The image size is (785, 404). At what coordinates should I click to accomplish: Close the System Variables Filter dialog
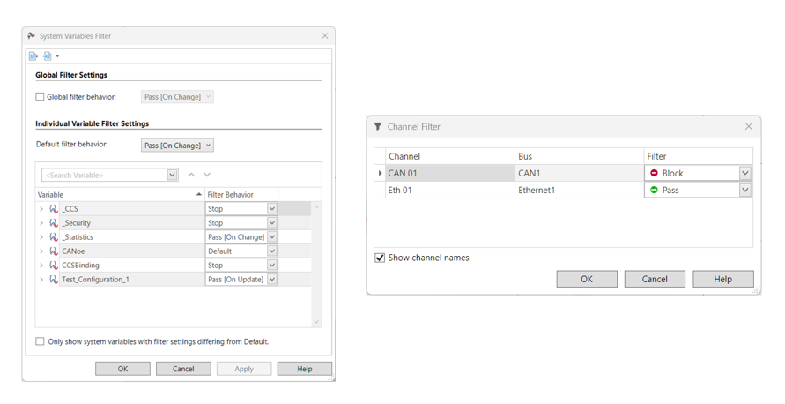325,35
